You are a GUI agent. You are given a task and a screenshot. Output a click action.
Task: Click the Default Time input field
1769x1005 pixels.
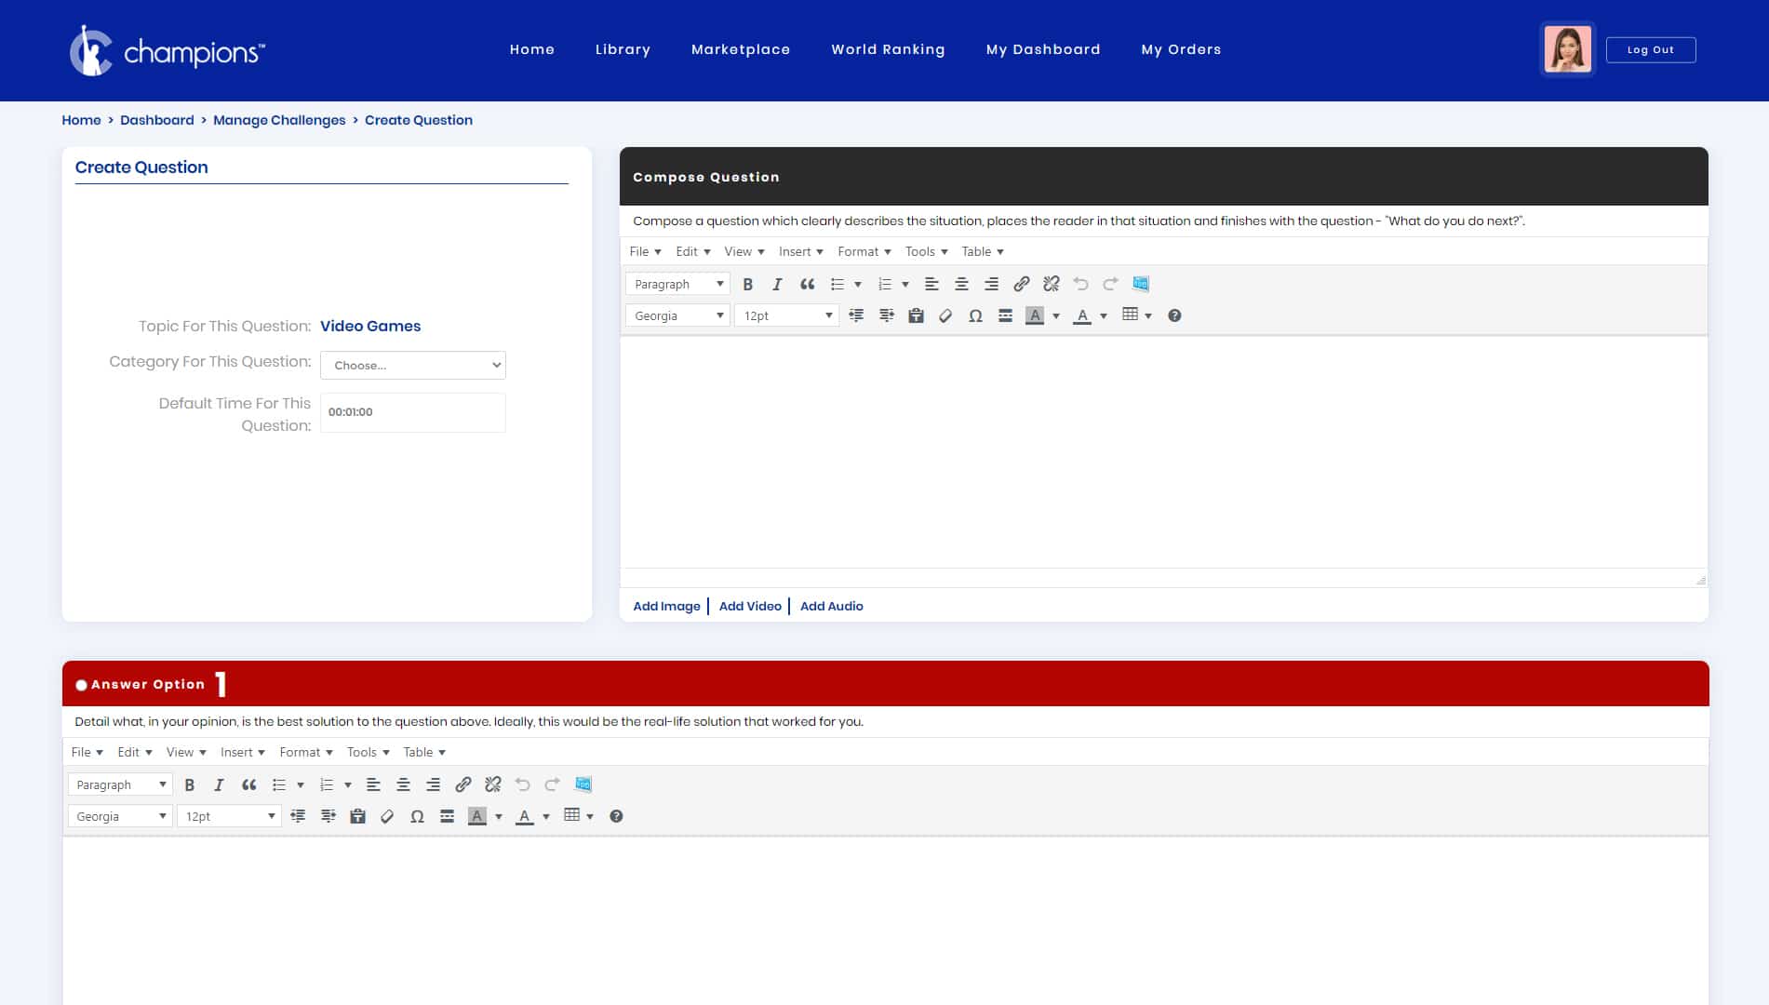point(413,412)
